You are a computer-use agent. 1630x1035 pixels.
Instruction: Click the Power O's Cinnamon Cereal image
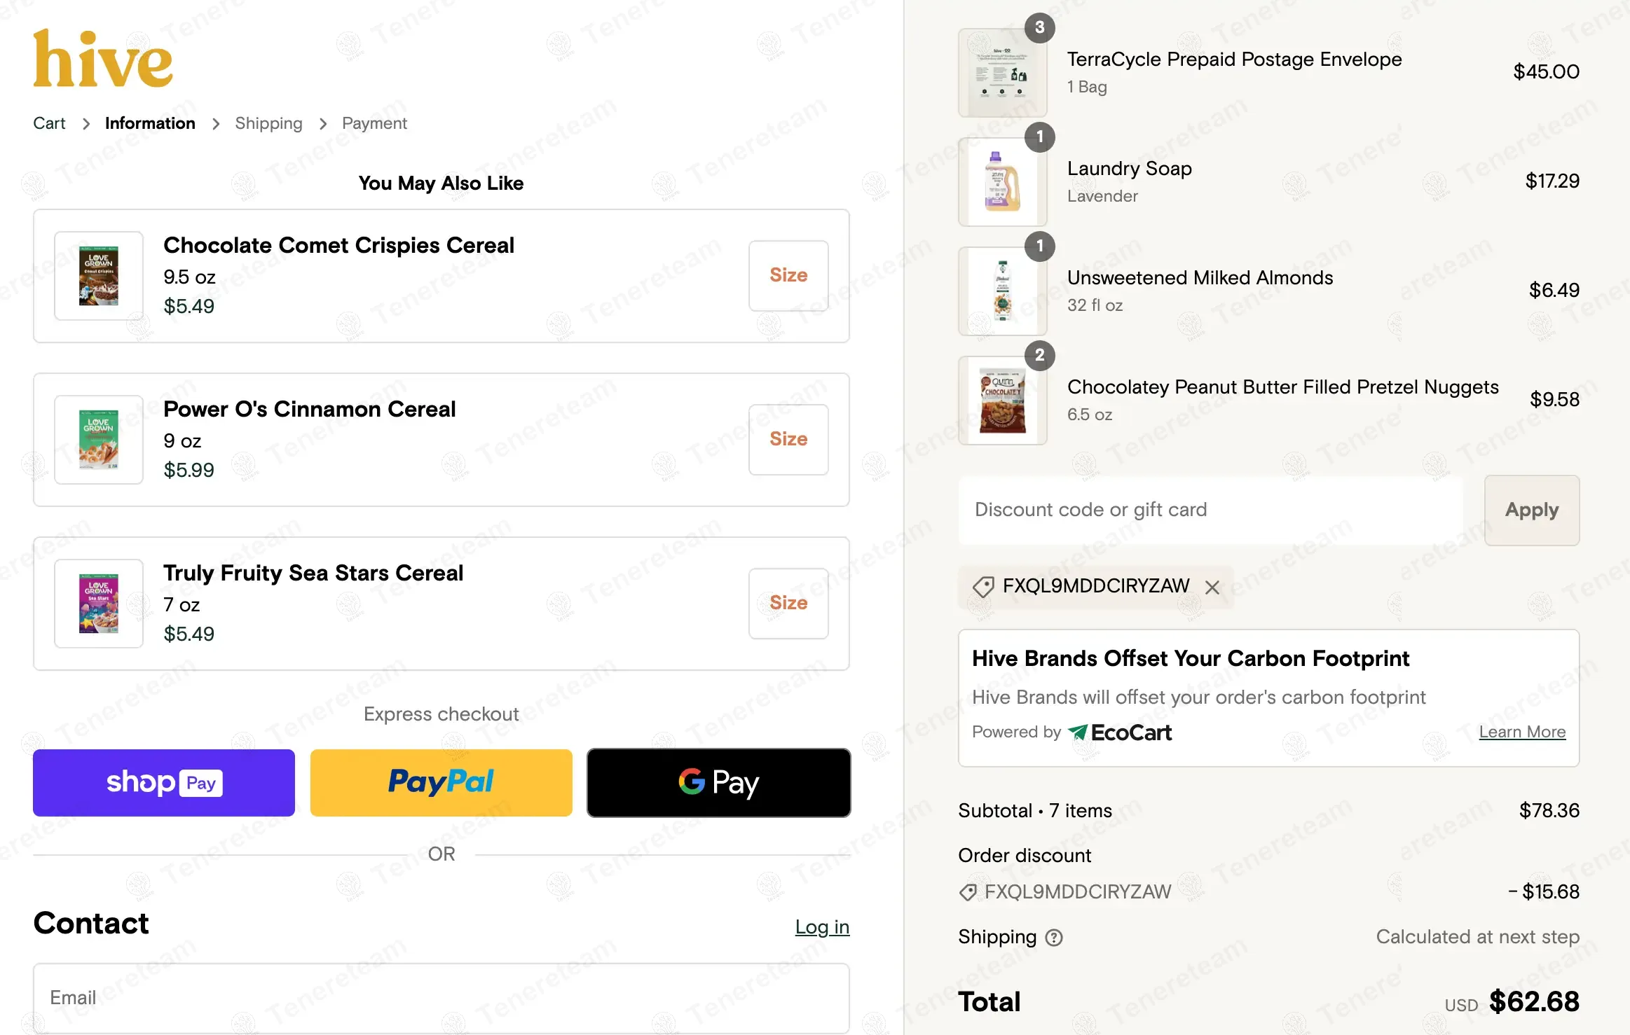[x=99, y=440]
